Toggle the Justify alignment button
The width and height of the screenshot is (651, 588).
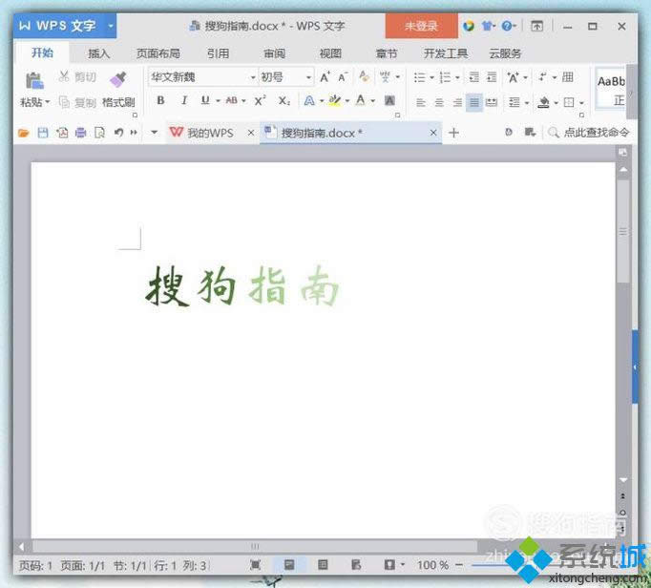tap(474, 102)
